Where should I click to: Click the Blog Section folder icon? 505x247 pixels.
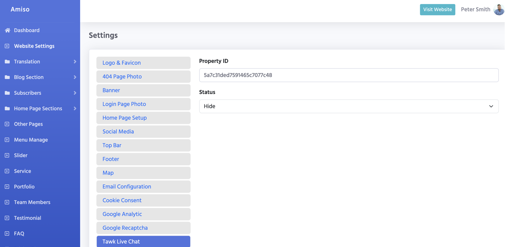[7, 77]
